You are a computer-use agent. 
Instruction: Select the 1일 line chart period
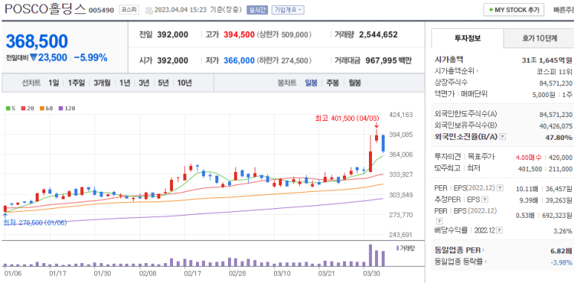coord(53,83)
